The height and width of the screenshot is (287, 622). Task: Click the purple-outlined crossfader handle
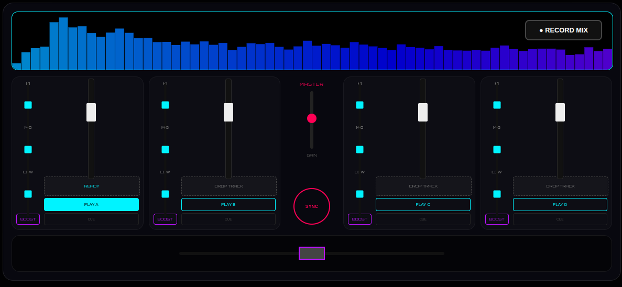click(x=312, y=253)
